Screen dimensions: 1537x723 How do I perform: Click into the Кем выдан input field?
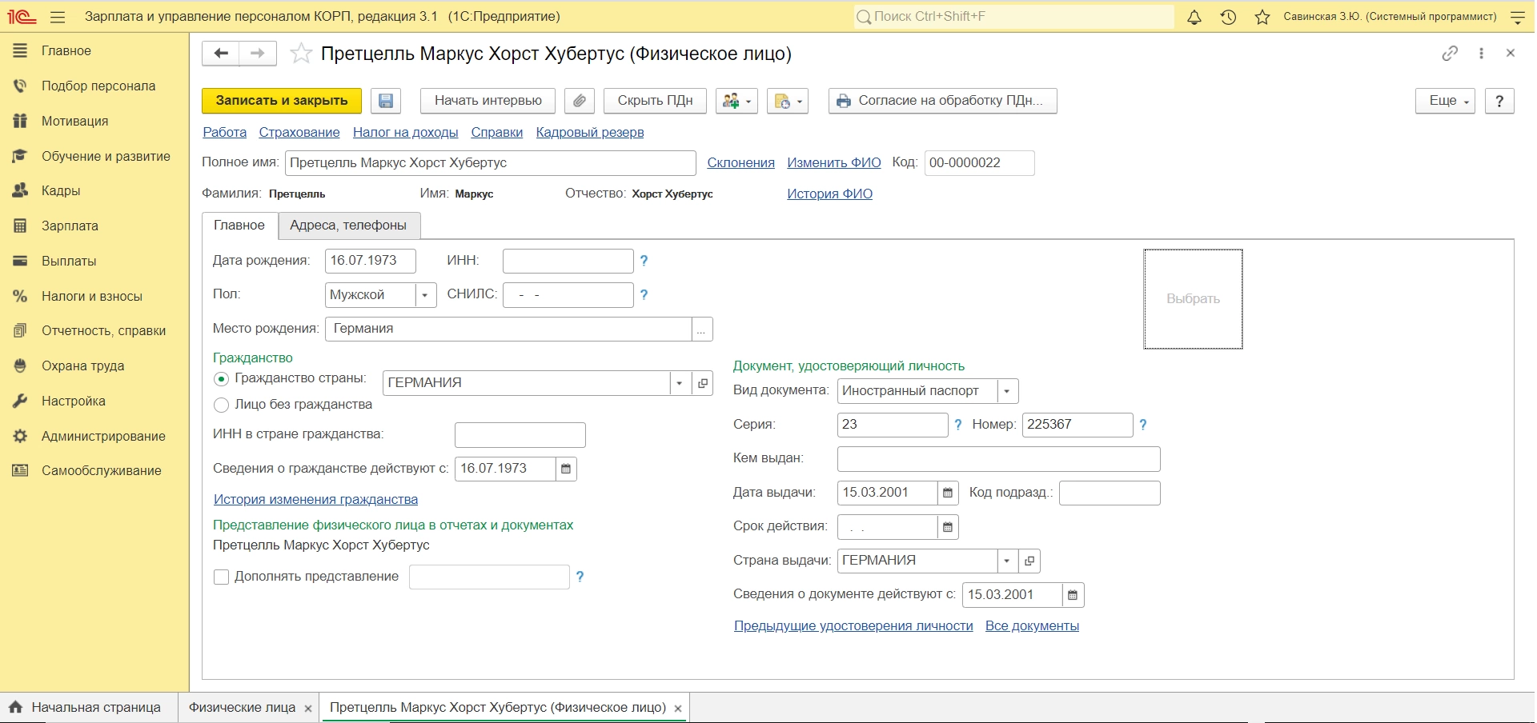997,459
